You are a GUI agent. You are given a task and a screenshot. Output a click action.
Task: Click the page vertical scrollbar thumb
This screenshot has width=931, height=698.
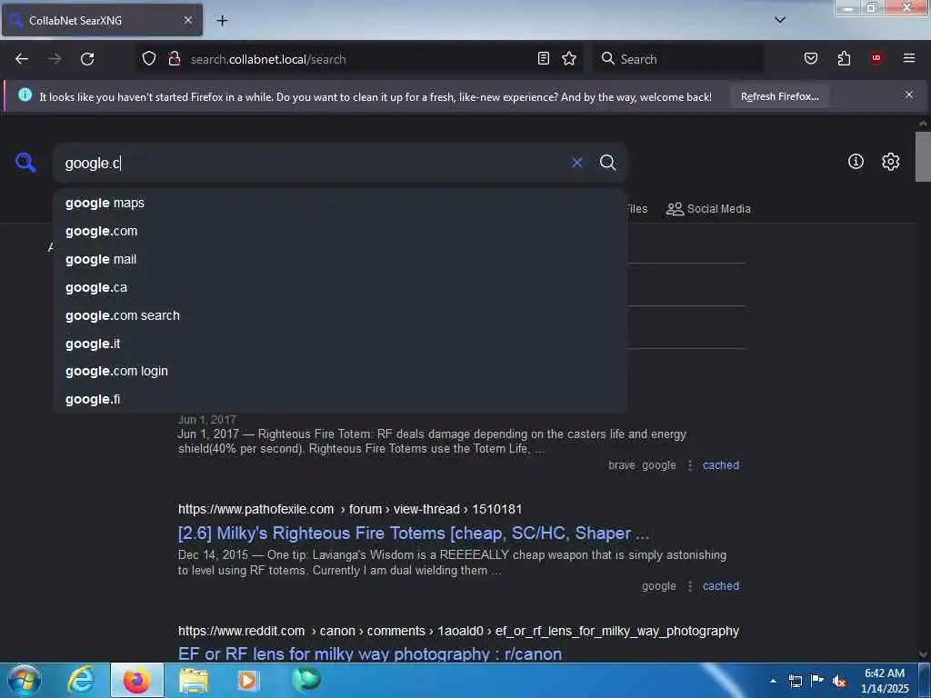click(x=923, y=156)
